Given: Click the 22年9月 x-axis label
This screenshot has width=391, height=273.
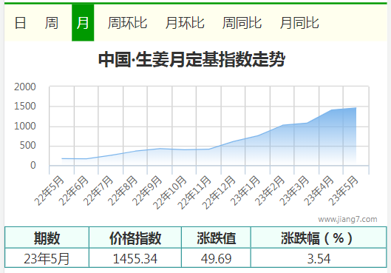Looking at the screenshot, I should click(x=147, y=191).
